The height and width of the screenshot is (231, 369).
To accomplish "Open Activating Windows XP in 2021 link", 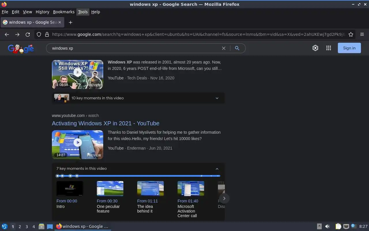I will click(106, 123).
